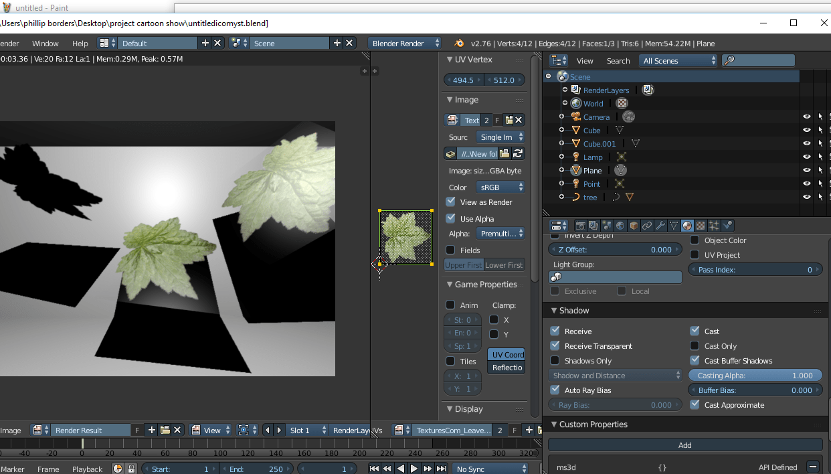Select the Lower First field option
This screenshot has height=474, width=831.
click(x=504, y=264)
